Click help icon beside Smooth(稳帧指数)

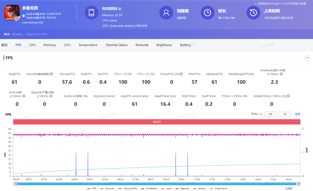click(52, 74)
